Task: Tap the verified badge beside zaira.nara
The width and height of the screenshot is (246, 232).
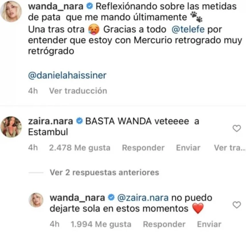Action: coord(79,121)
